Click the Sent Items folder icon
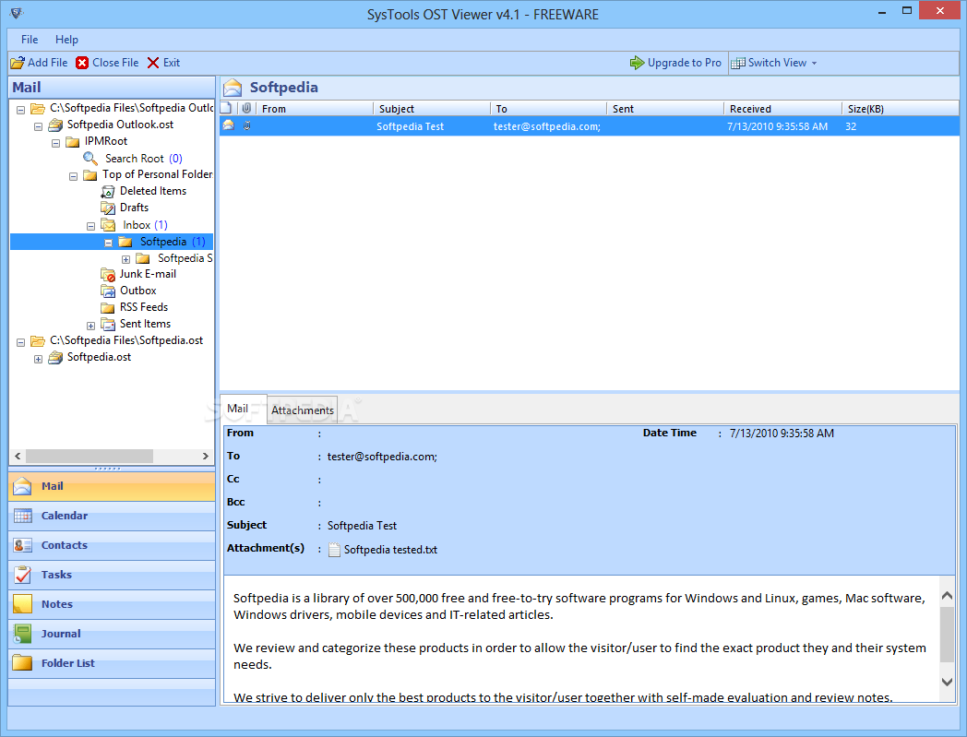The width and height of the screenshot is (967, 737). [x=108, y=324]
